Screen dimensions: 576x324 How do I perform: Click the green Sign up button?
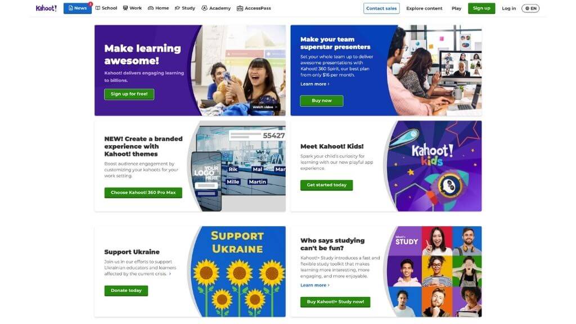point(481,8)
